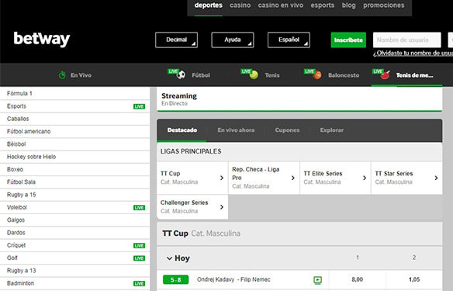
Task: Select the Baloncesto basketball icon
Action: pos(317,74)
